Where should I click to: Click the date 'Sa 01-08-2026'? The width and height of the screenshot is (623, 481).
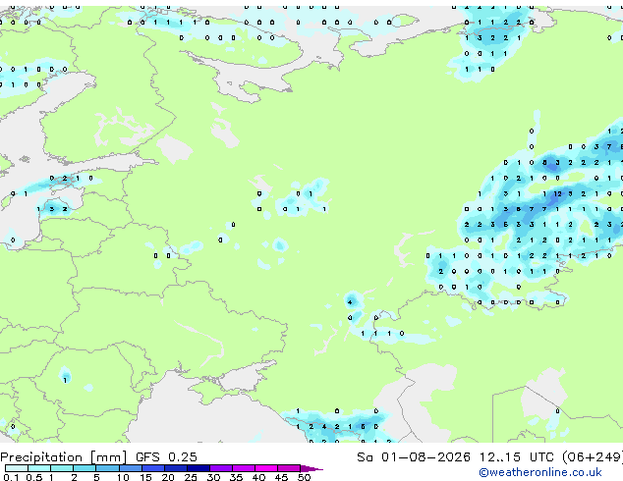click(414, 457)
